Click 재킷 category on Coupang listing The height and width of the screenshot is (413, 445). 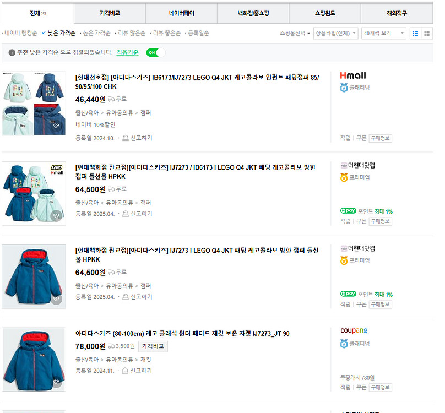145,360
